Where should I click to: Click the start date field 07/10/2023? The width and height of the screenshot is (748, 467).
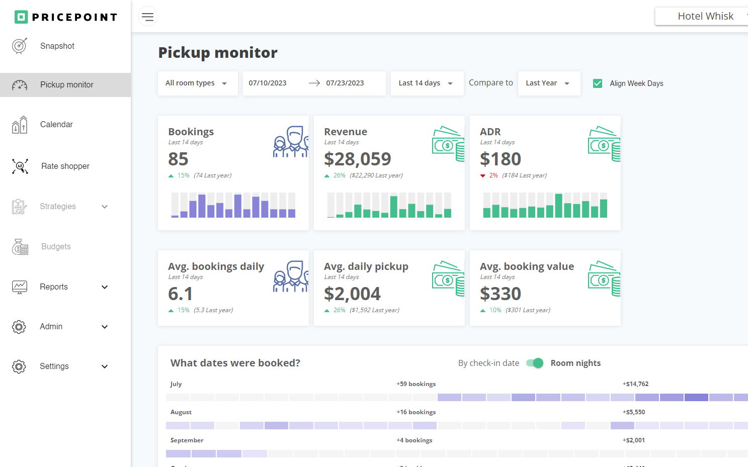point(268,83)
